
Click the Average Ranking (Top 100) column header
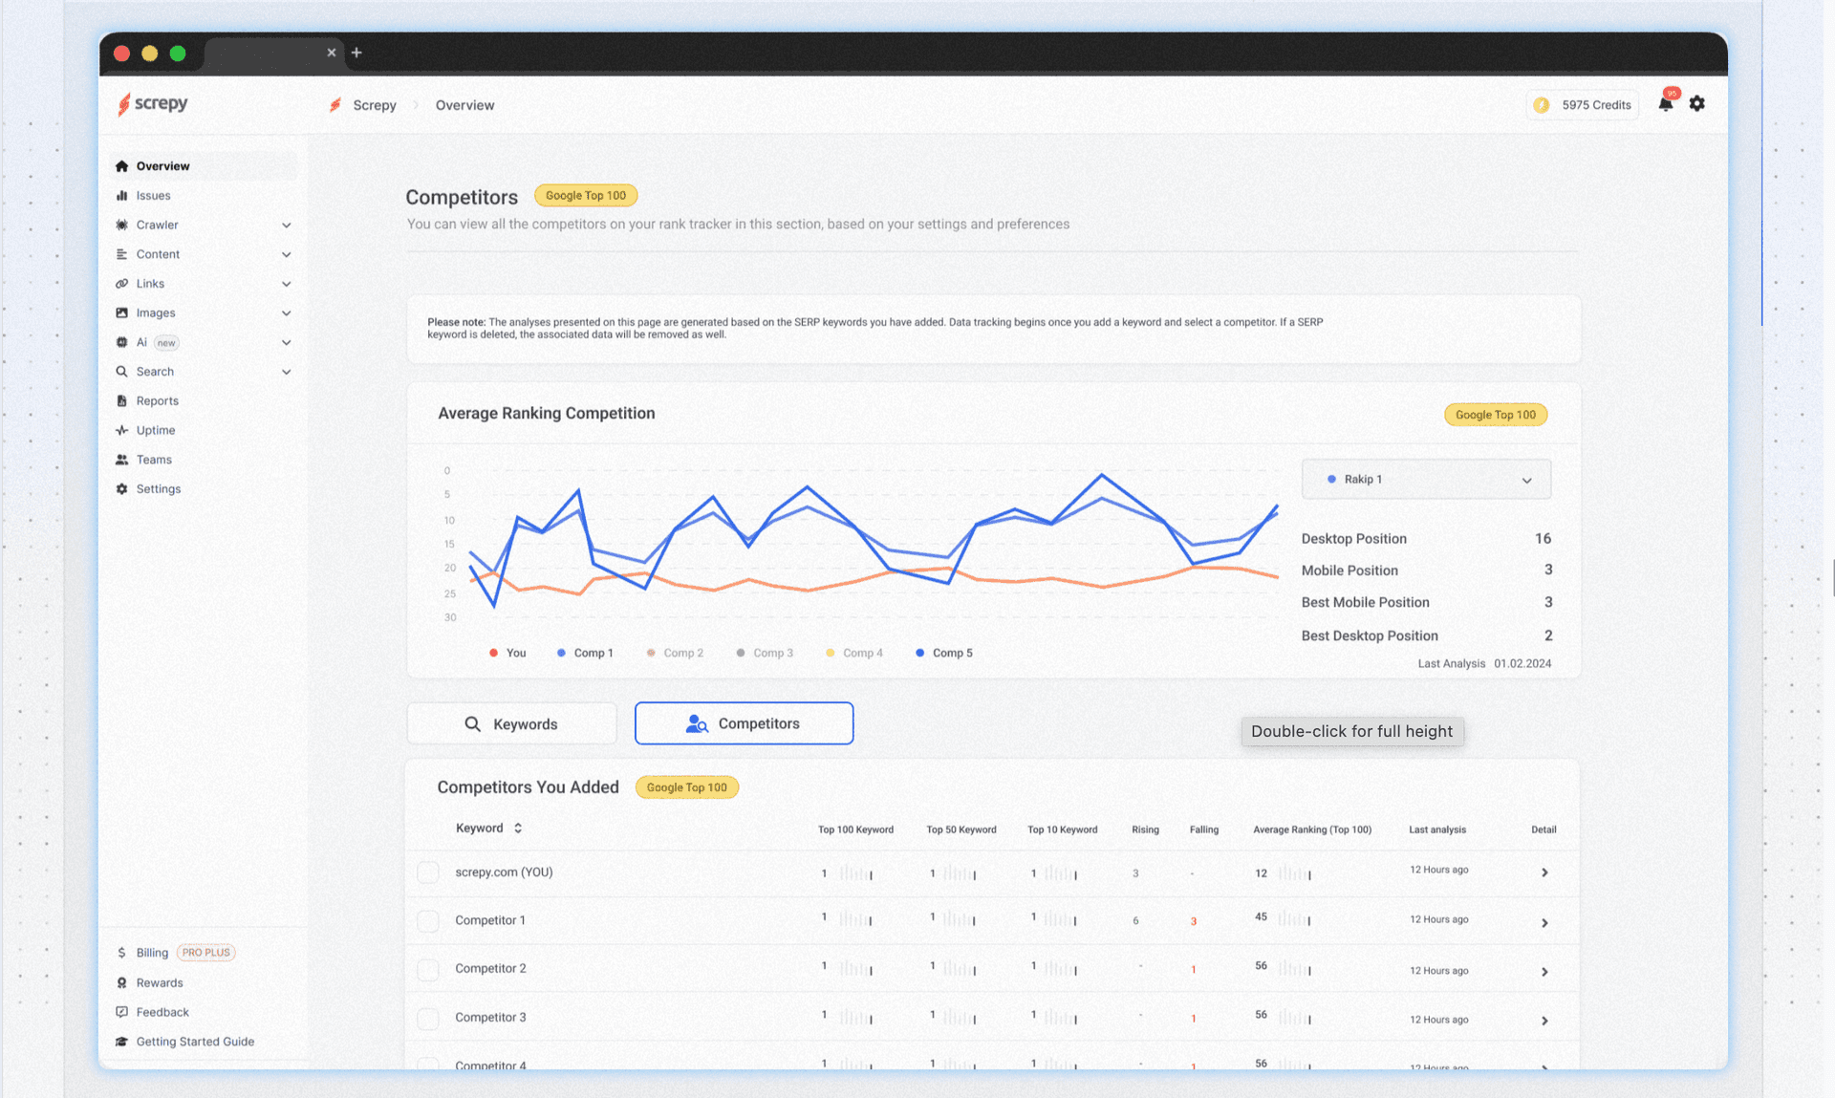(1312, 829)
